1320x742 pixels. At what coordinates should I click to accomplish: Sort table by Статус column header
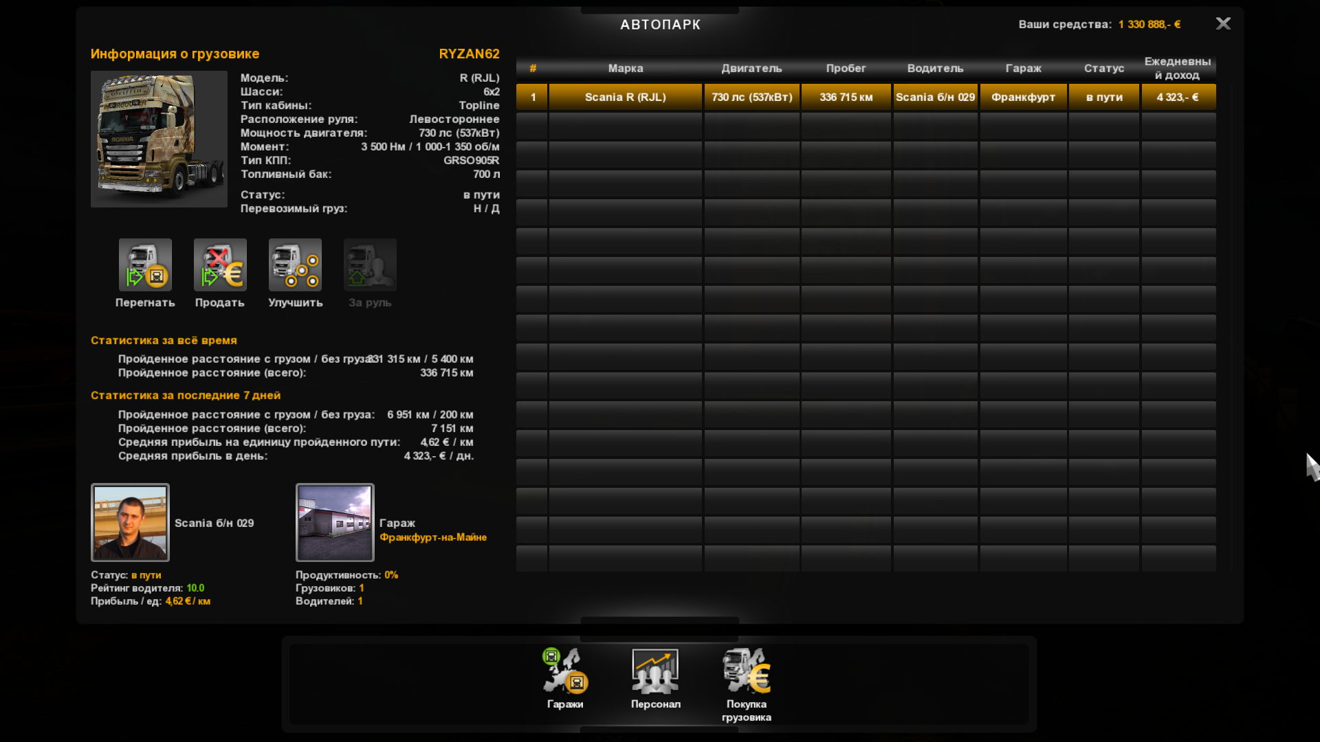pos(1104,68)
